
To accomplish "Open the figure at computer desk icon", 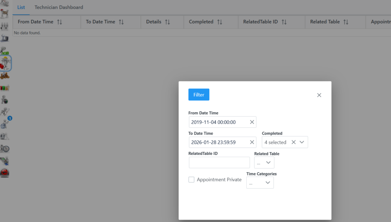I will point(5,38).
